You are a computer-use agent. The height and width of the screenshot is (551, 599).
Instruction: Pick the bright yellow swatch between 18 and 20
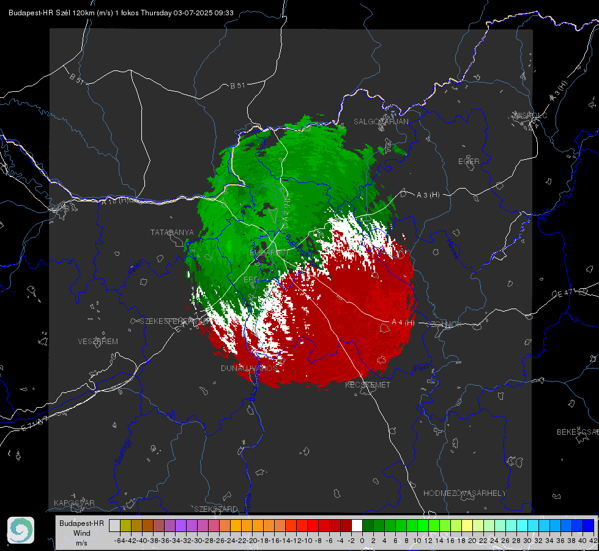467,525
